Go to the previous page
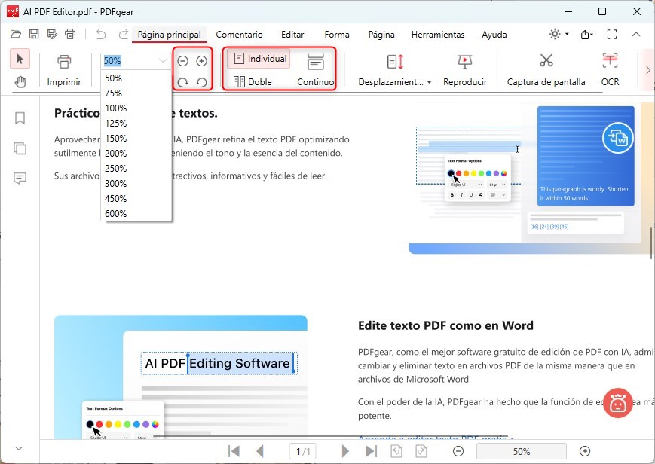 click(x=260, y=451)
